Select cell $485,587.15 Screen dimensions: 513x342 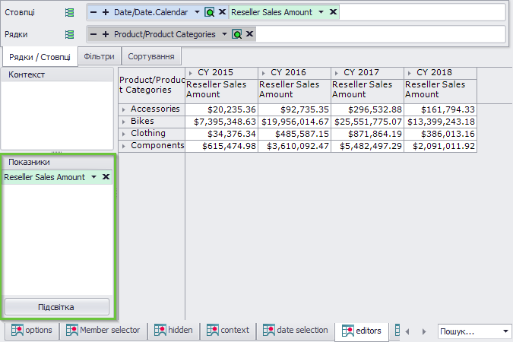click(x=294, y=134)
